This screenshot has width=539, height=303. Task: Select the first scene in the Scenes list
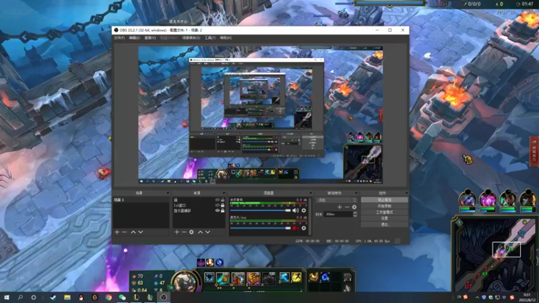click(x=141, y=199)
